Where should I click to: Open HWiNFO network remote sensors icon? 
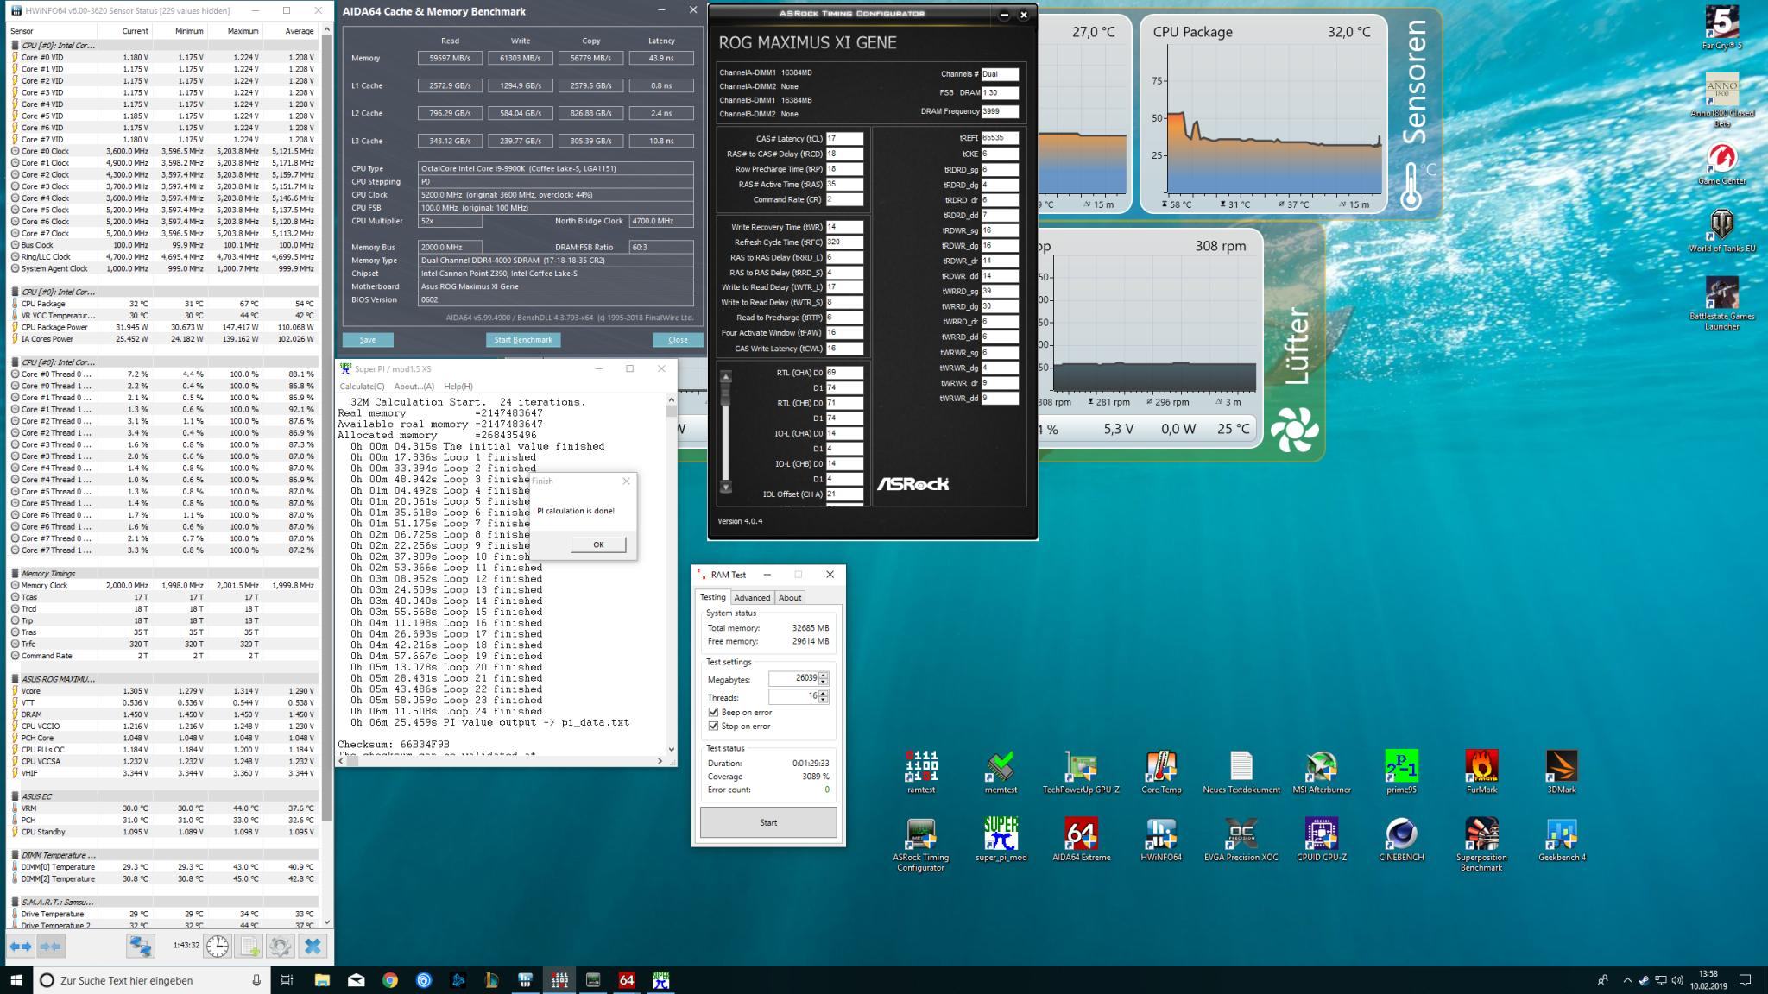(140, 947)
